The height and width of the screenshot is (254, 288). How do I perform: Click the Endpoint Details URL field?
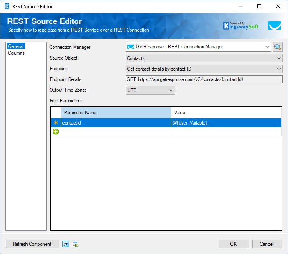(204, 79)
